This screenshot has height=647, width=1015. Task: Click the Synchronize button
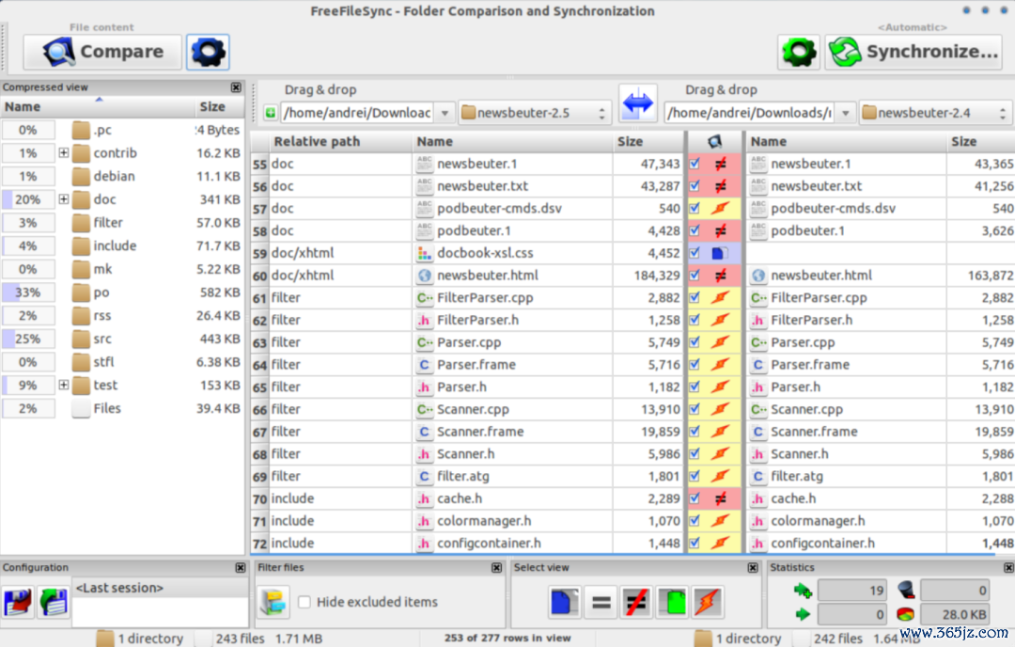click(914, 52)
